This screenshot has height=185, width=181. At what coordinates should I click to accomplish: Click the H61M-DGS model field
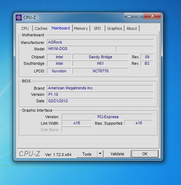[x=81, y=49]
